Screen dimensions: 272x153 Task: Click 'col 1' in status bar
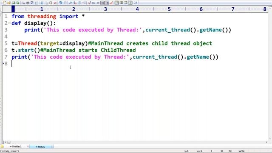click(x=199, y=151)
